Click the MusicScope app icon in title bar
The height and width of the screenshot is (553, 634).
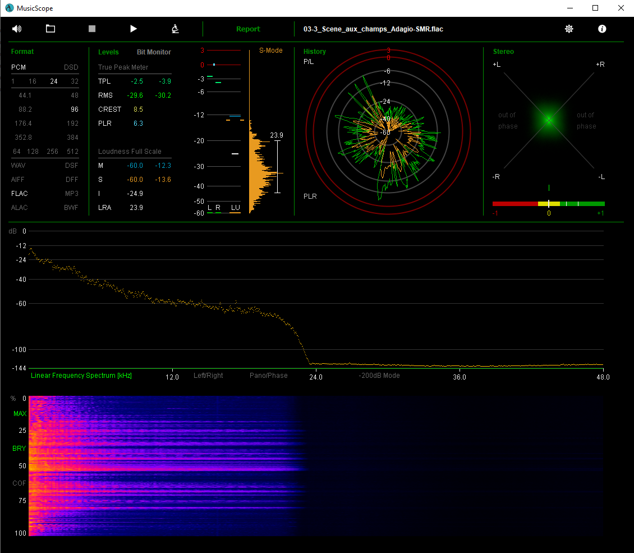[10, 8]
